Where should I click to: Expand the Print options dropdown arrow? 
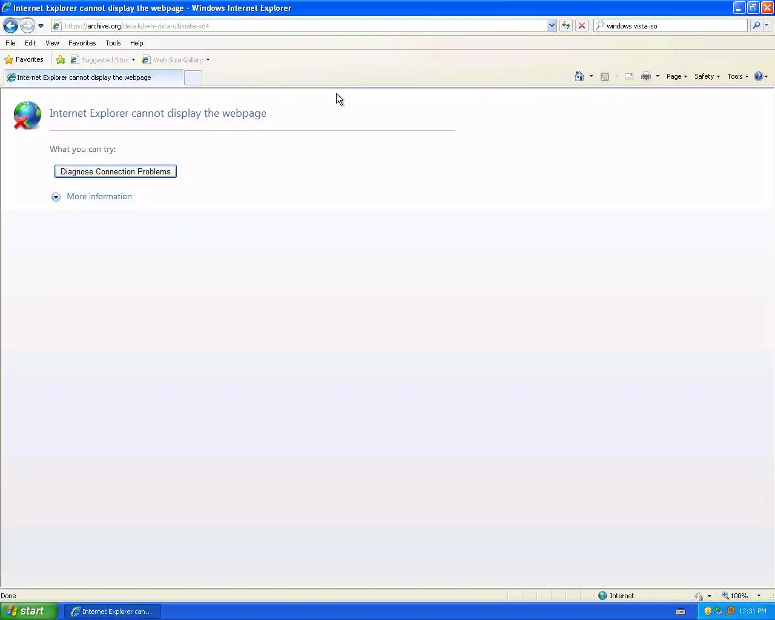(x=658, y=76)
